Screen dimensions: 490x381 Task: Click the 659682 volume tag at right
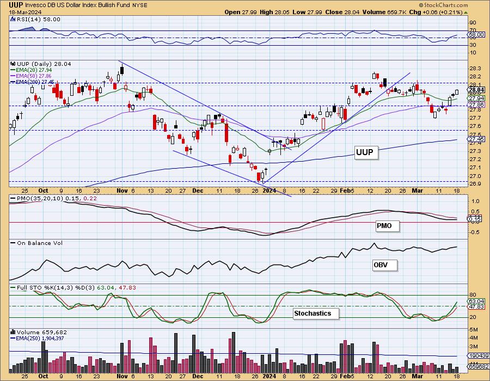(x=478, y=367)
